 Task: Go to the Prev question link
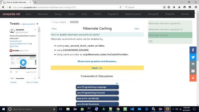[54, 29]
